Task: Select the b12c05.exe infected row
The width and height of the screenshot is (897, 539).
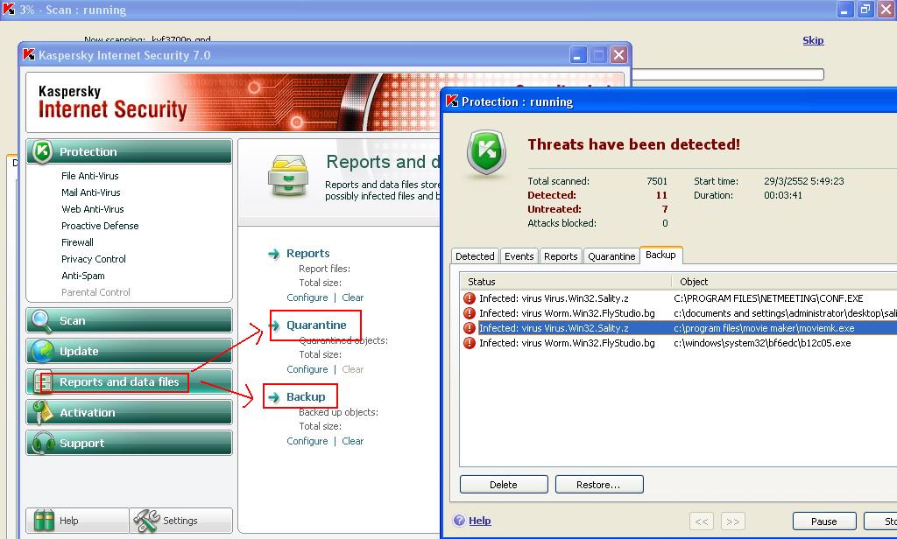Action: pos(679,343)
